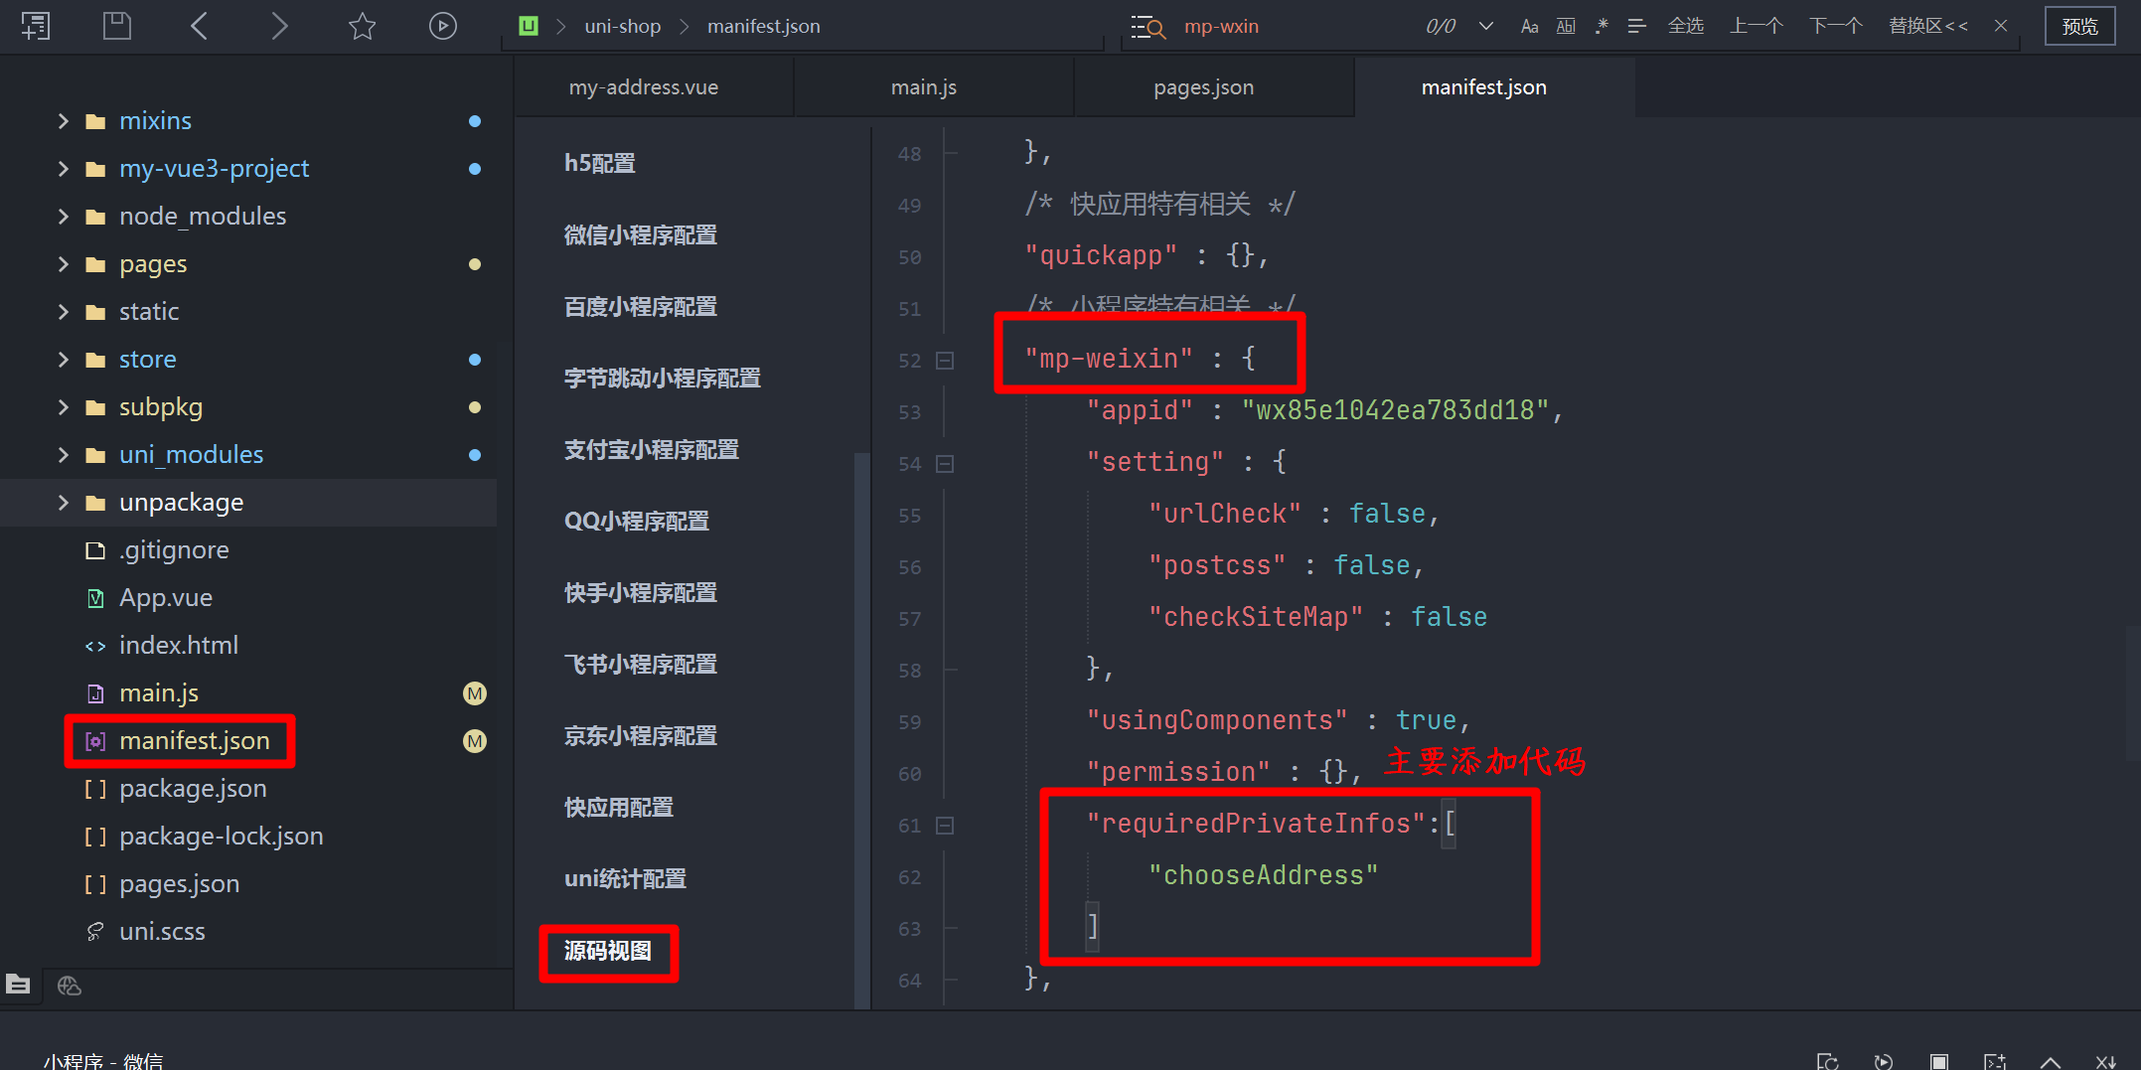Click 上一个 to find previous match
This screenshot has width=2141, height=1070.
pyautogui.click(x=1757, y=26)
